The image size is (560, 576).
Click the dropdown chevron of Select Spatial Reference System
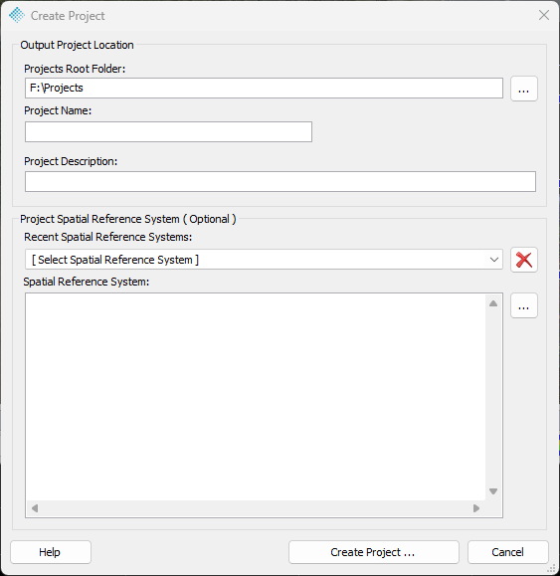point(494,260)
